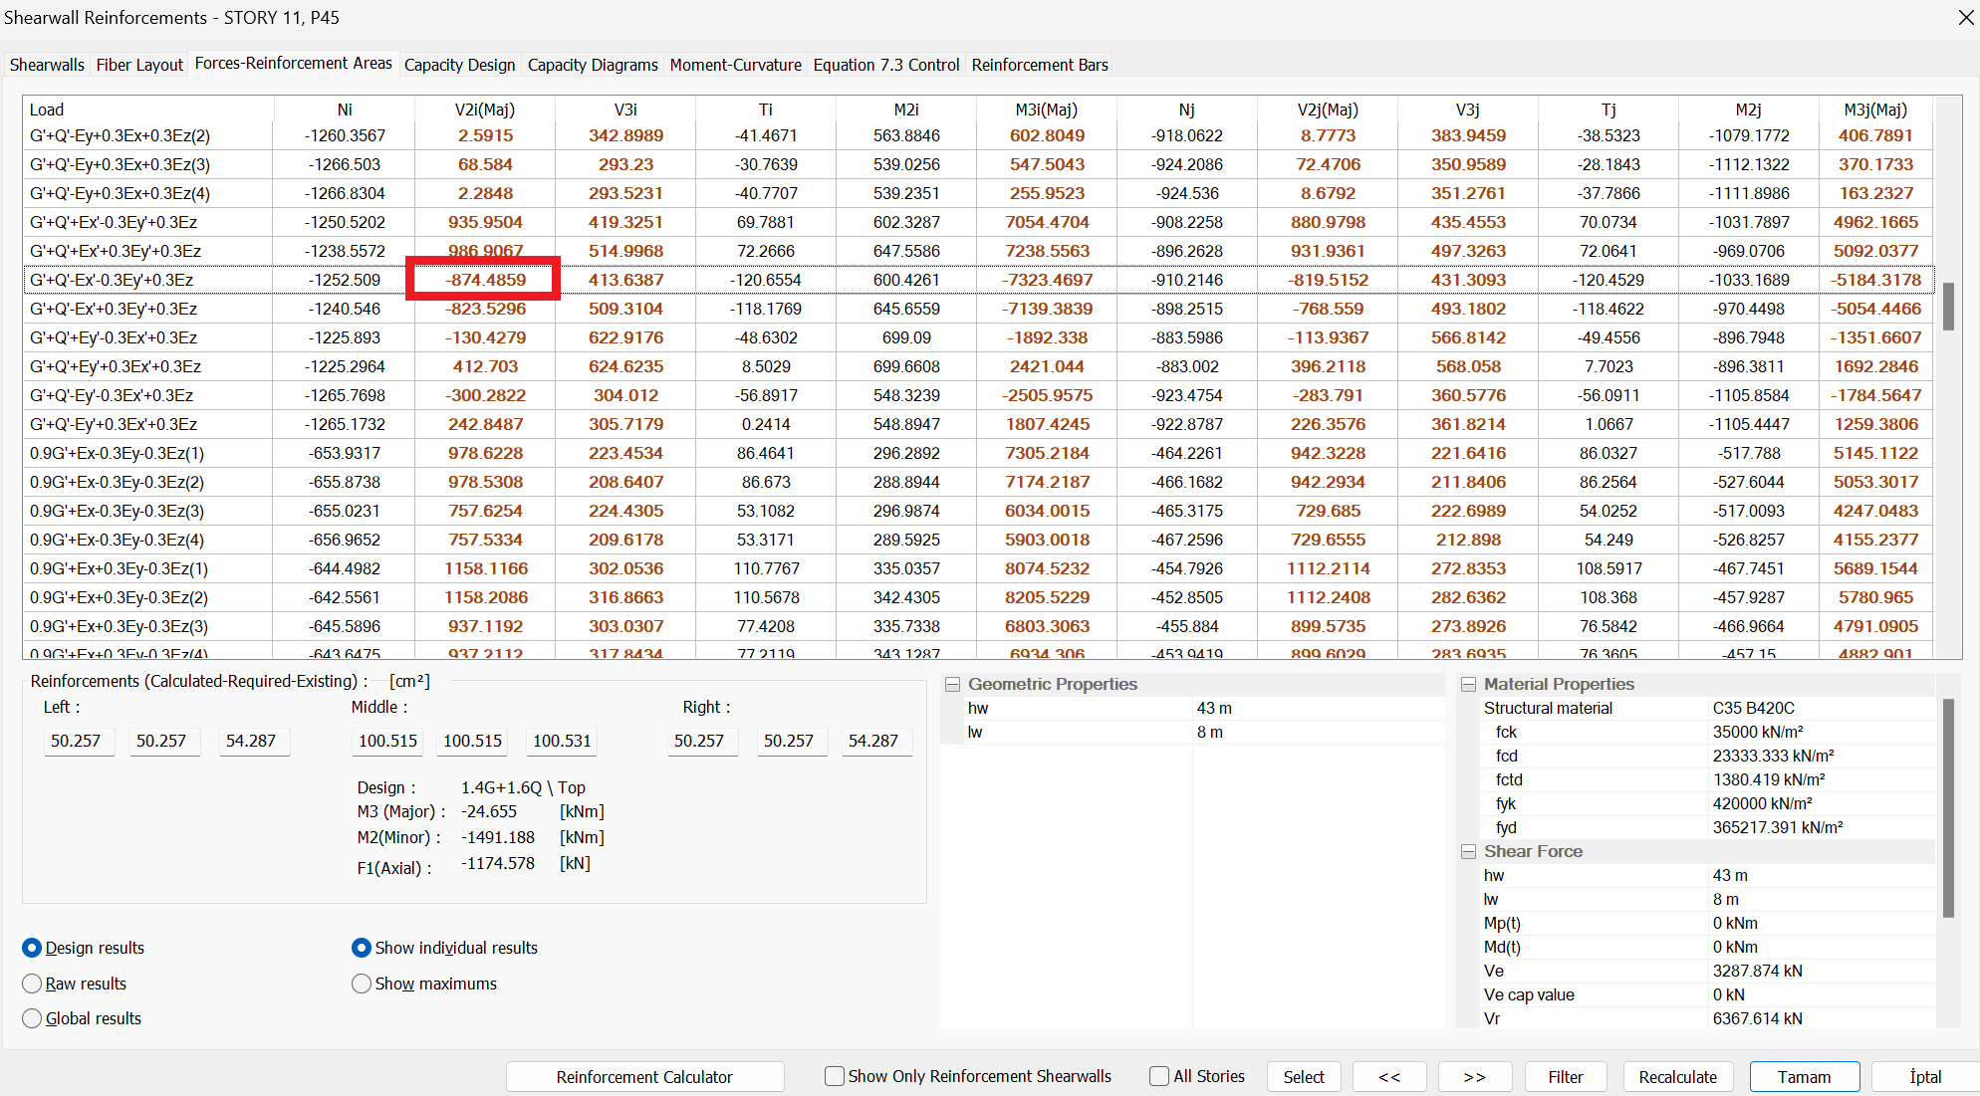Open the Moment-Curvature tab

(735, 65)
